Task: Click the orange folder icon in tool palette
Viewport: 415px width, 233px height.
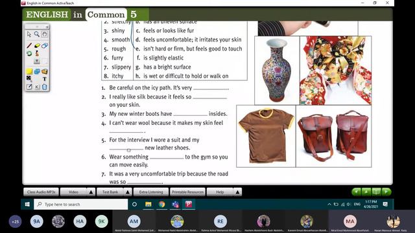Action: point(45,71)
